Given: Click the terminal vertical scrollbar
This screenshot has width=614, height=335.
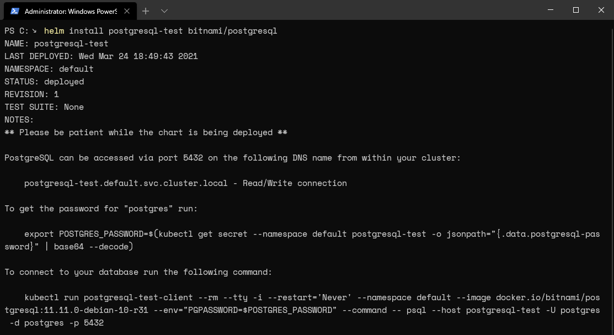Looking at the screenshot, I should 611,177.
